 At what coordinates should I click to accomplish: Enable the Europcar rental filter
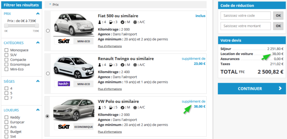(6, 122)
